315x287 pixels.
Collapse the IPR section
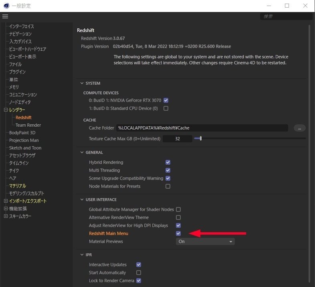tap(82, 255)
